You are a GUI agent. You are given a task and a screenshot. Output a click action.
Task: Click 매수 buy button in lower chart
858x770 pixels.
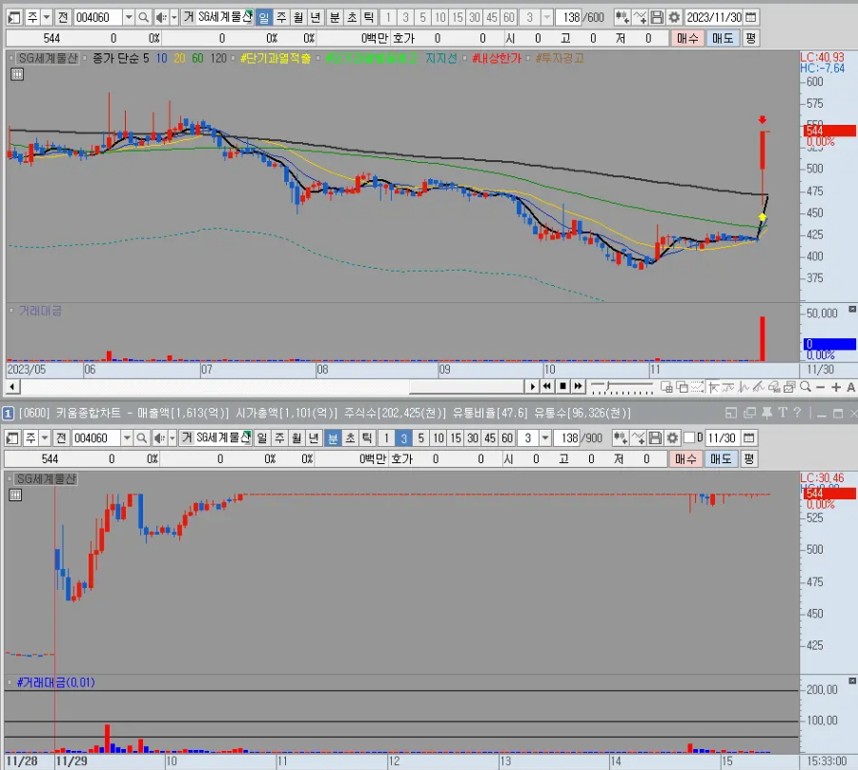tap(685, 458)
